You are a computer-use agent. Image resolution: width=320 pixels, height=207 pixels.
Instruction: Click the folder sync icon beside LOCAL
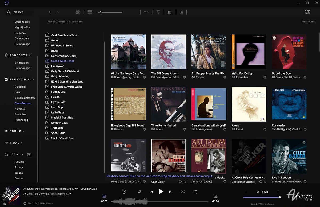click(x=29, y=155)
